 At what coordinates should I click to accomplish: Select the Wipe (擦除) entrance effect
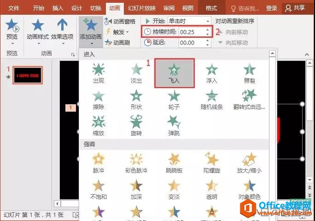coord(99,100)
